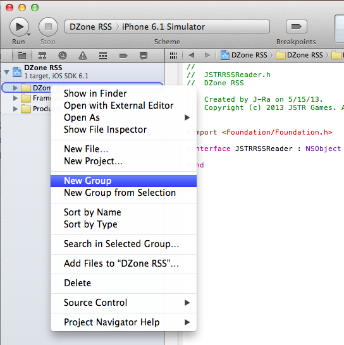Open the Log navigator

(144, 56)
